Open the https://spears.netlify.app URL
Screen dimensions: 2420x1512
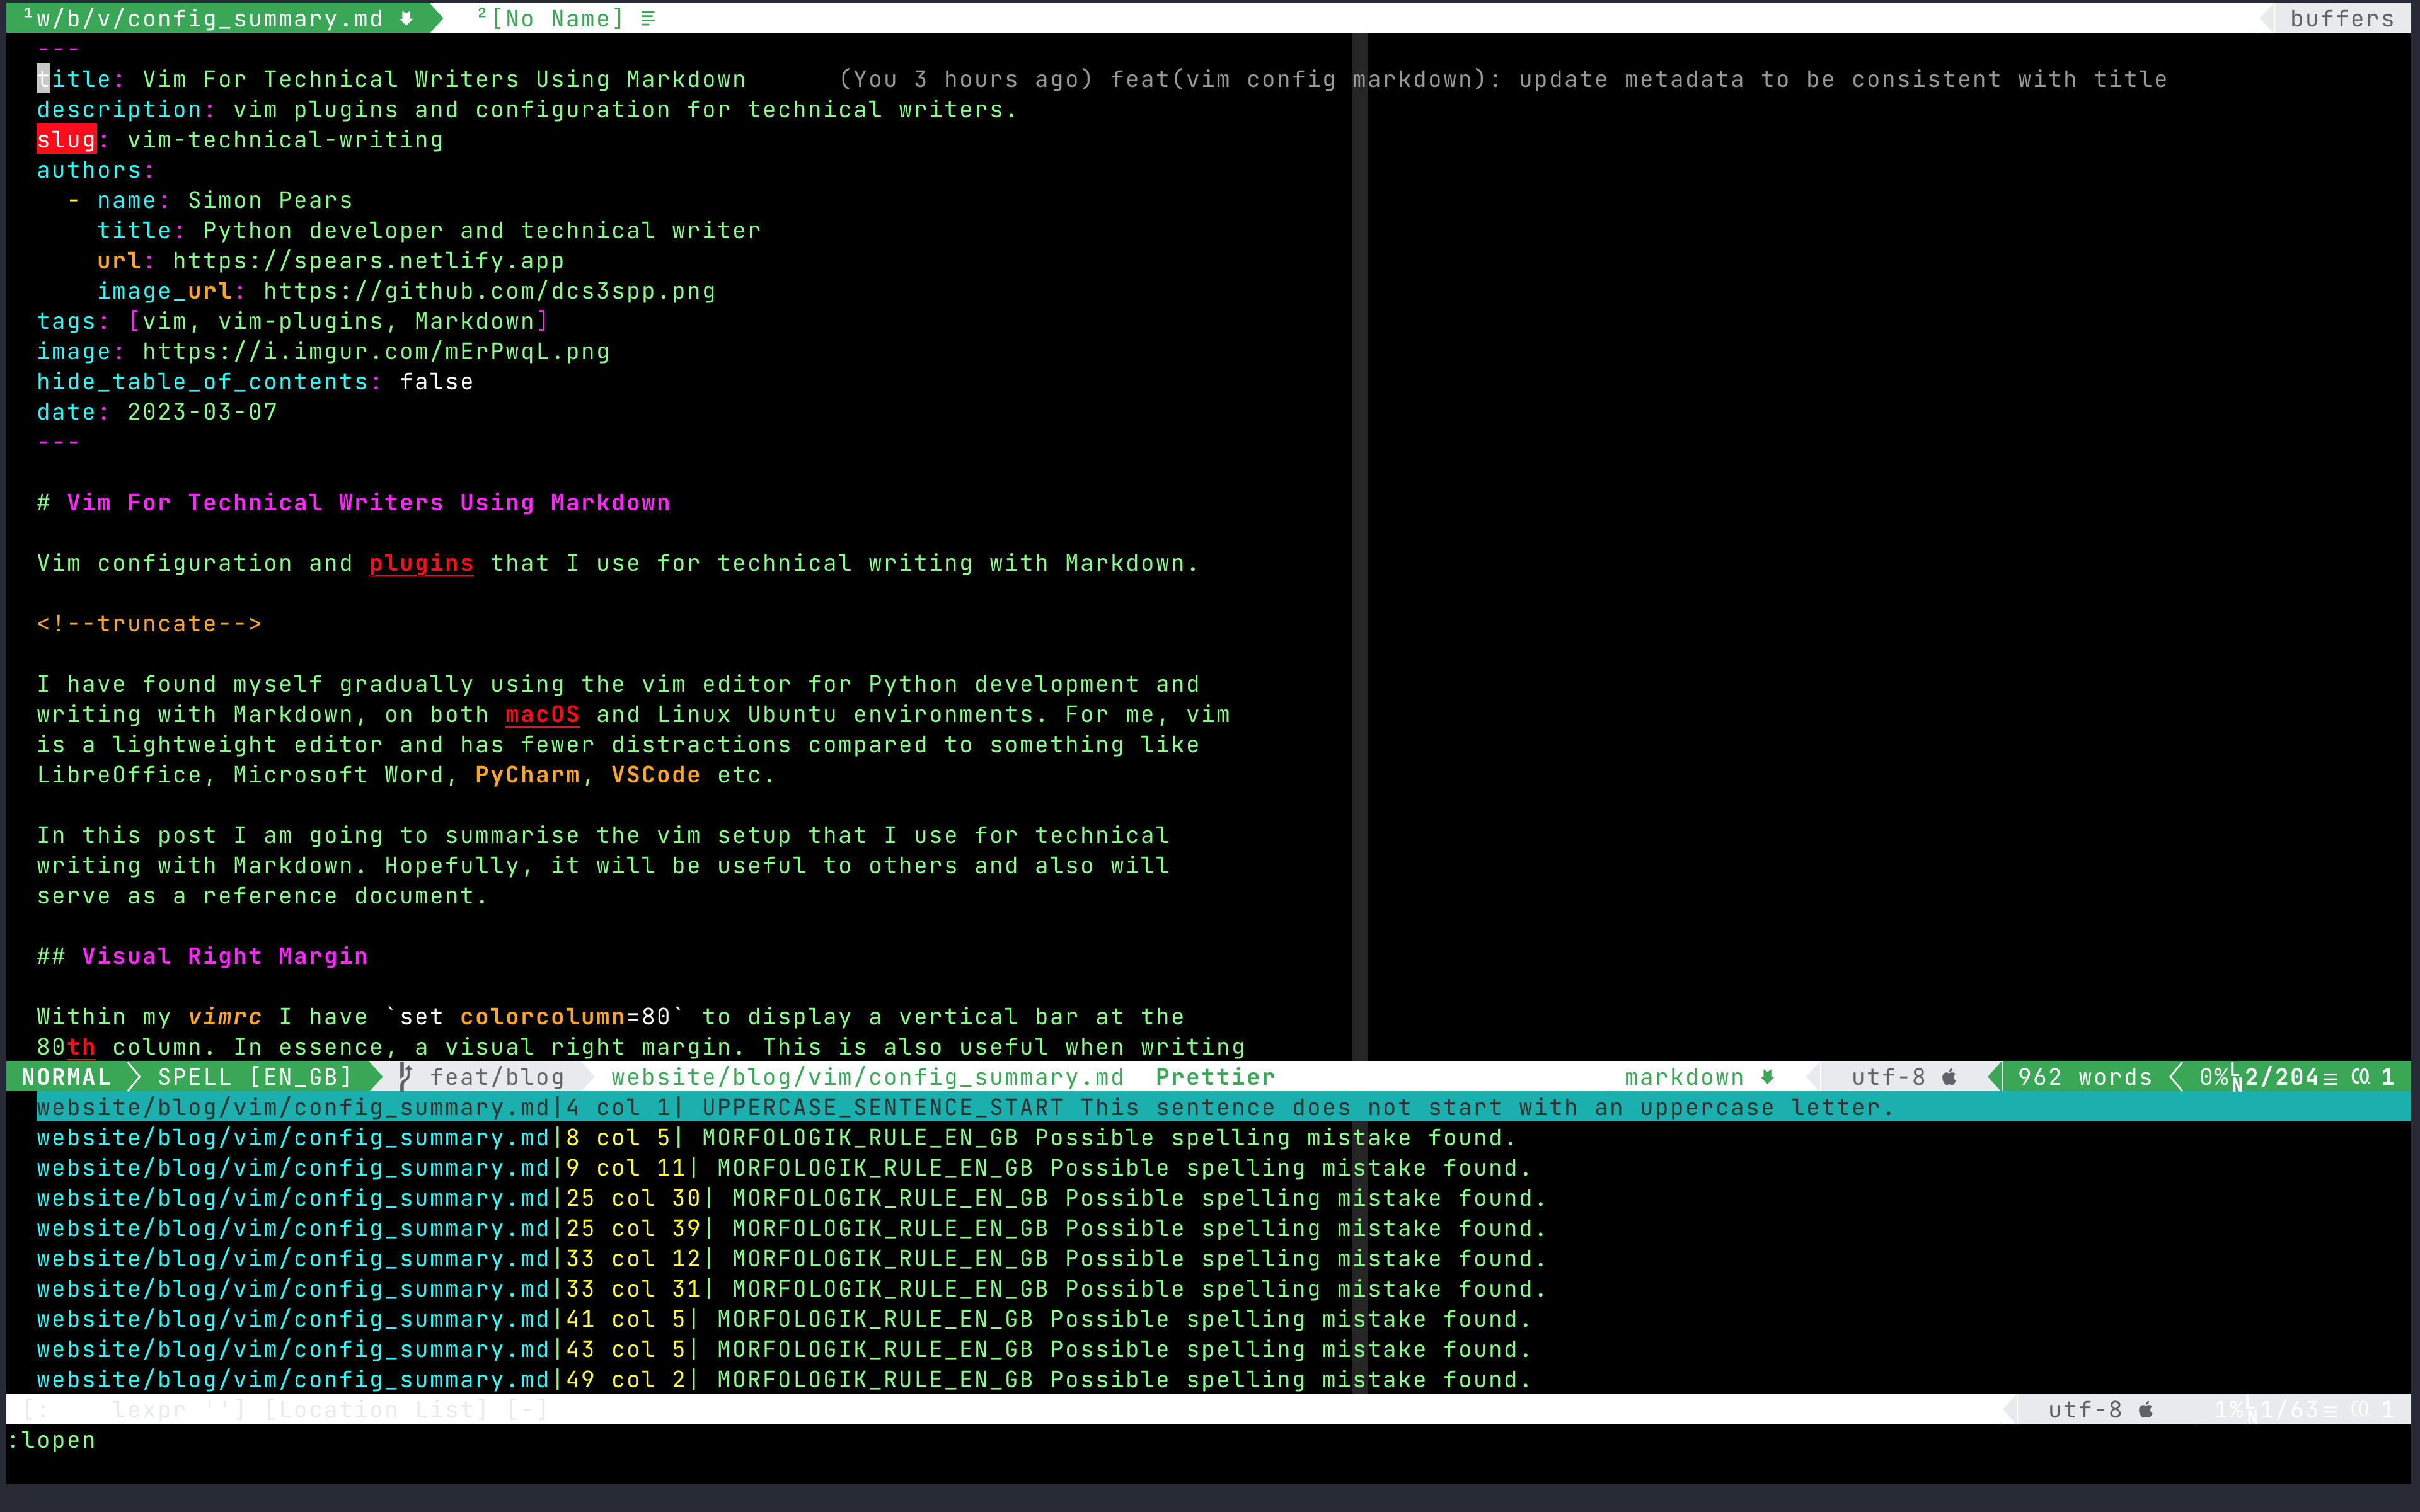[x=368, y=260]
